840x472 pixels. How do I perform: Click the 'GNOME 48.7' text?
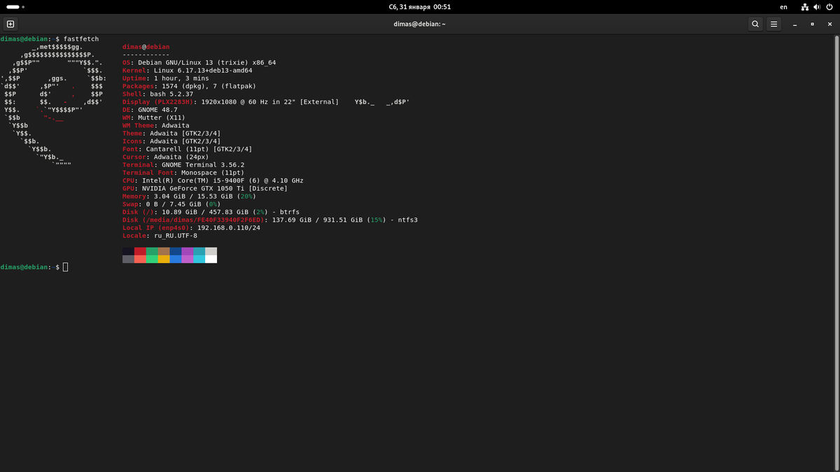pyautogui.click(x=157, y=110)
